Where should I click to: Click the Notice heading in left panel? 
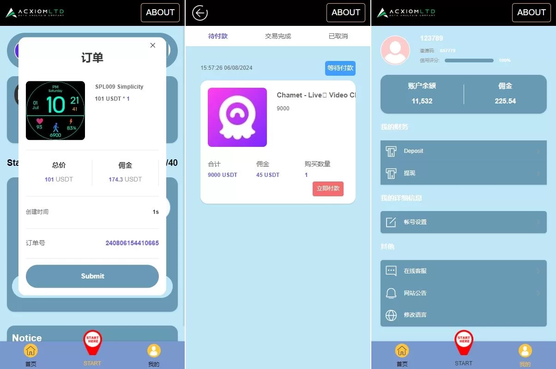pos(27,338)
